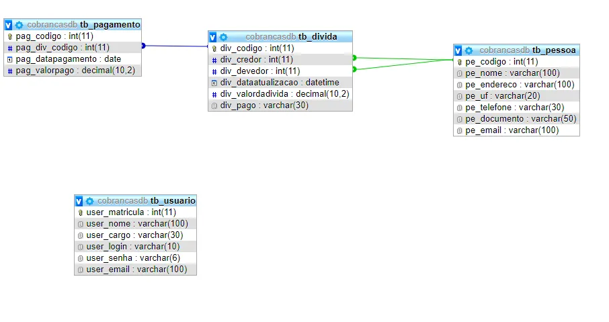Click primary key icon beside pag_codigo
This screenshot has width=609, height=322.
tap(10, 36)
